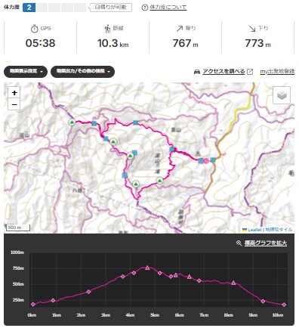Viewport: 299px width, 328px height.
Task: Click the magnifier icon beside enlarge graph
Action: (239, 243)
